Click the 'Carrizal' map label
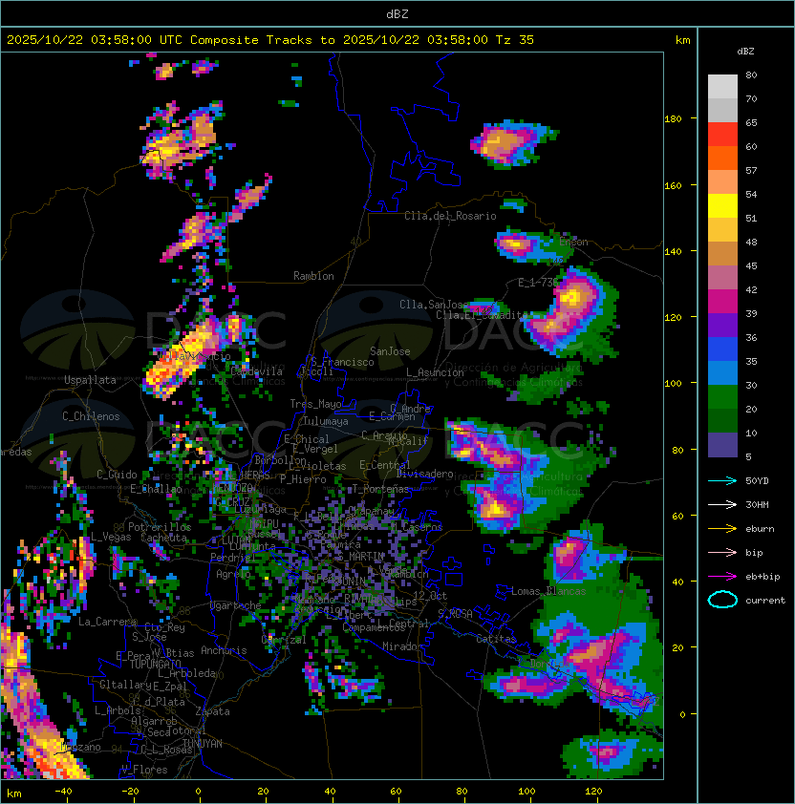Viewport: 795px width, 804px height. pos(284,640)
